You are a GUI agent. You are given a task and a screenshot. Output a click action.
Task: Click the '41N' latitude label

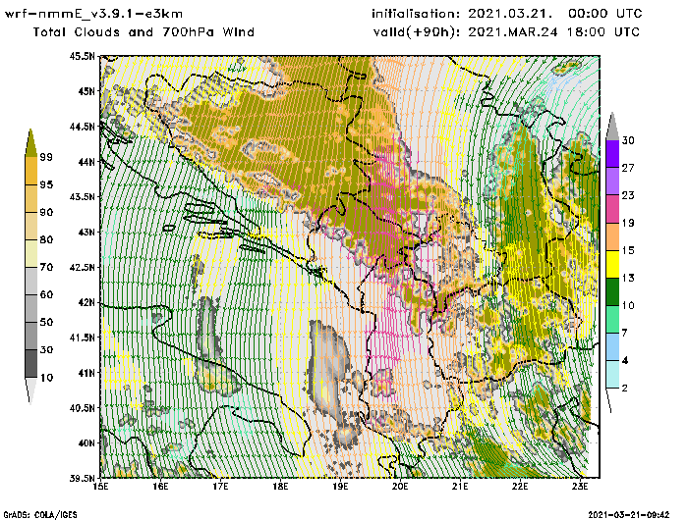86,373
